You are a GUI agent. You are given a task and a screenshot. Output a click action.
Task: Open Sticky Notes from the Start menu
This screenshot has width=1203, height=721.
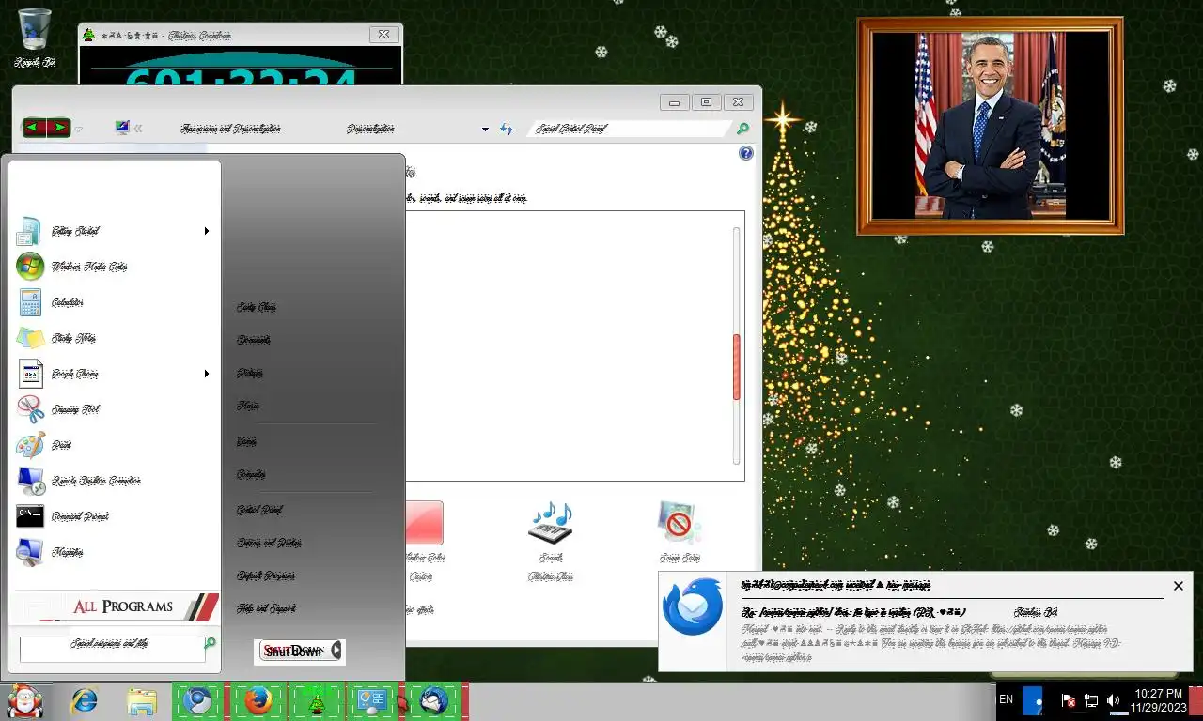click(113, 338)
